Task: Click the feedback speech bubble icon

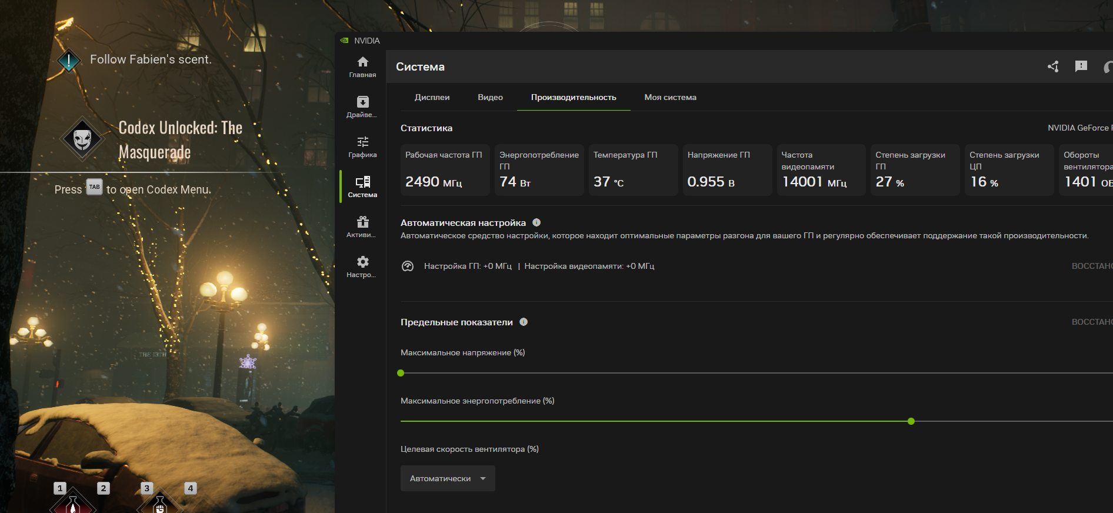Action: point(1081,66)
